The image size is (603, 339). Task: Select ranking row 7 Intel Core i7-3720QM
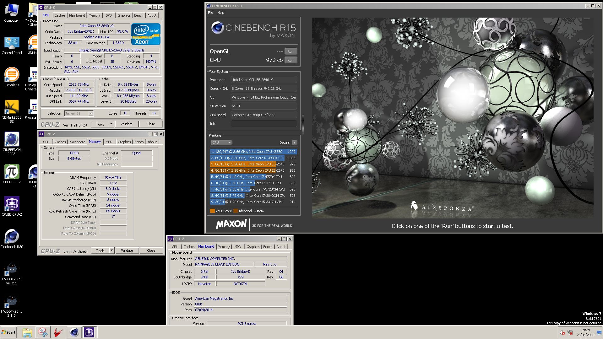(253, 189)
